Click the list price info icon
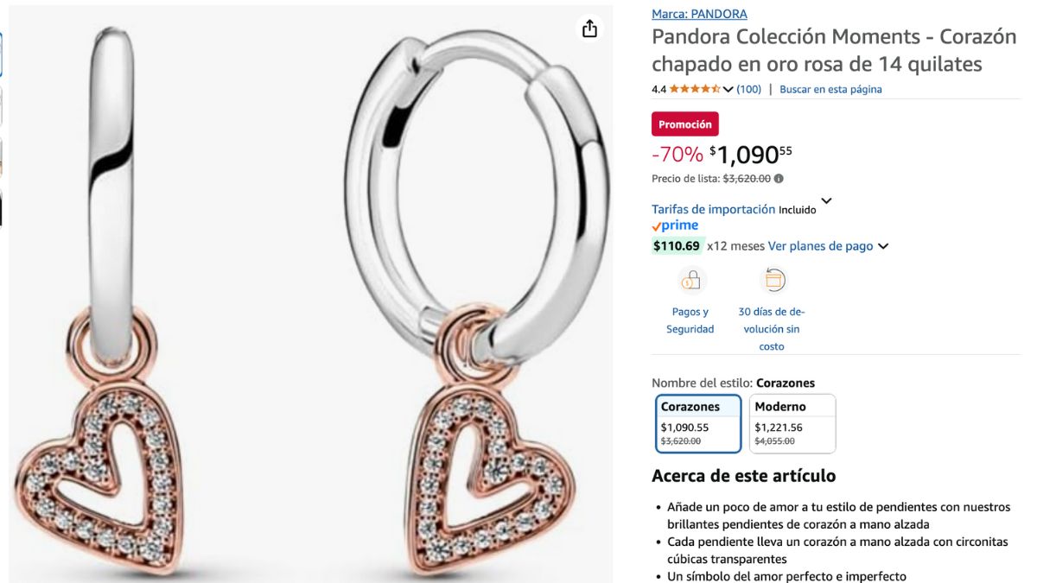1037x583 pixels. (x=779, y=179)
